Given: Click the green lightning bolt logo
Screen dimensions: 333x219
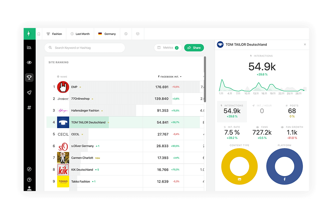Looking at the screenshot, I should pyautogui.click(x=29, y=34).
